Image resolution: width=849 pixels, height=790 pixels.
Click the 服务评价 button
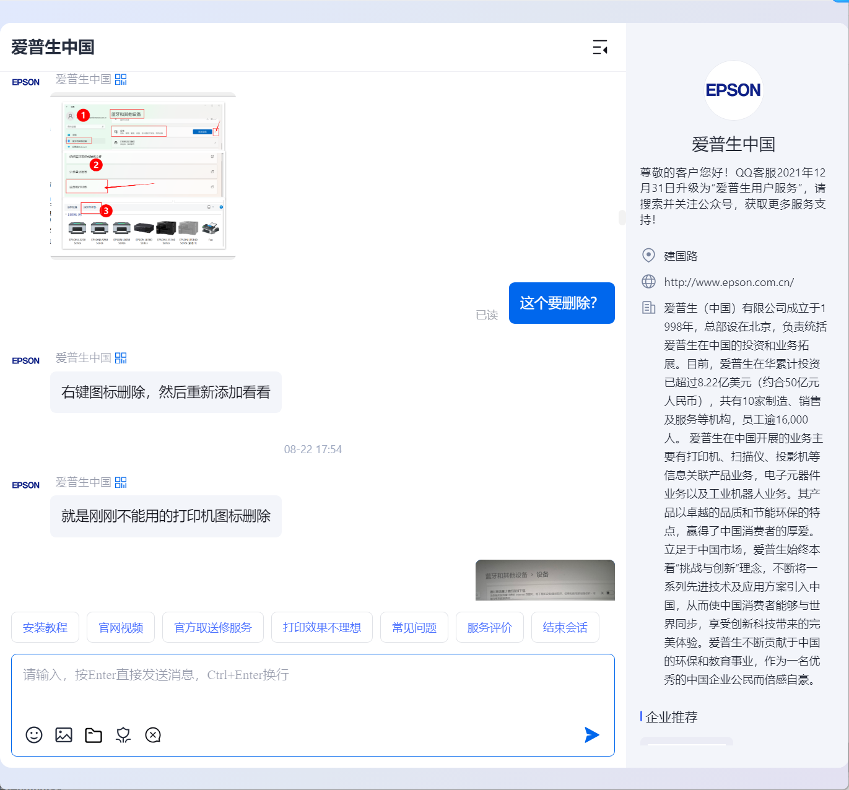point(490,627)
